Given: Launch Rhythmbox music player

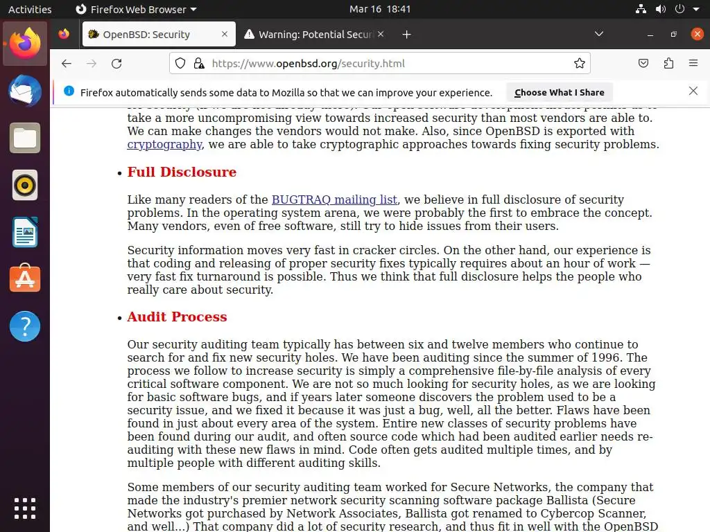Looking at the screenshot, I should coord(25,185).
